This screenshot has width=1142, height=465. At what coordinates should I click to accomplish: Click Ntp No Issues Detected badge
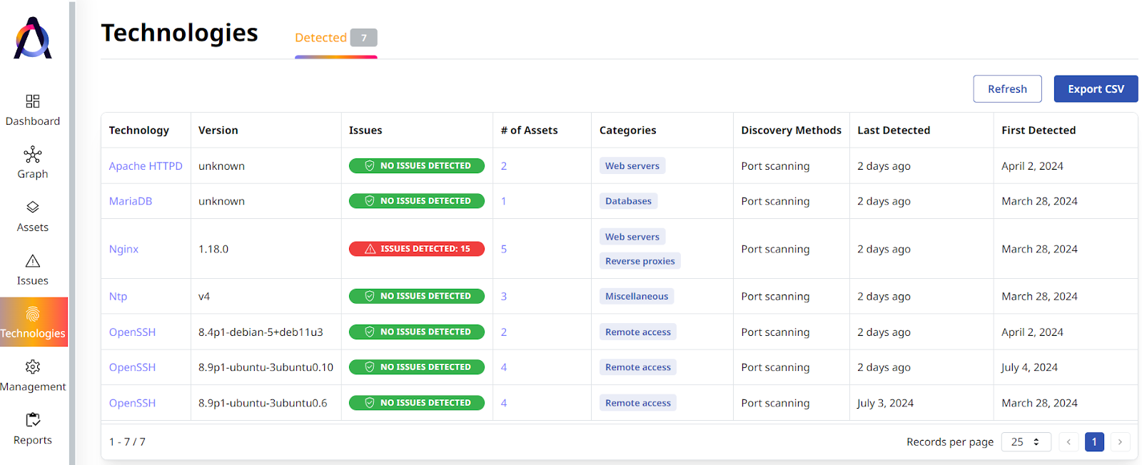point(417,296)
